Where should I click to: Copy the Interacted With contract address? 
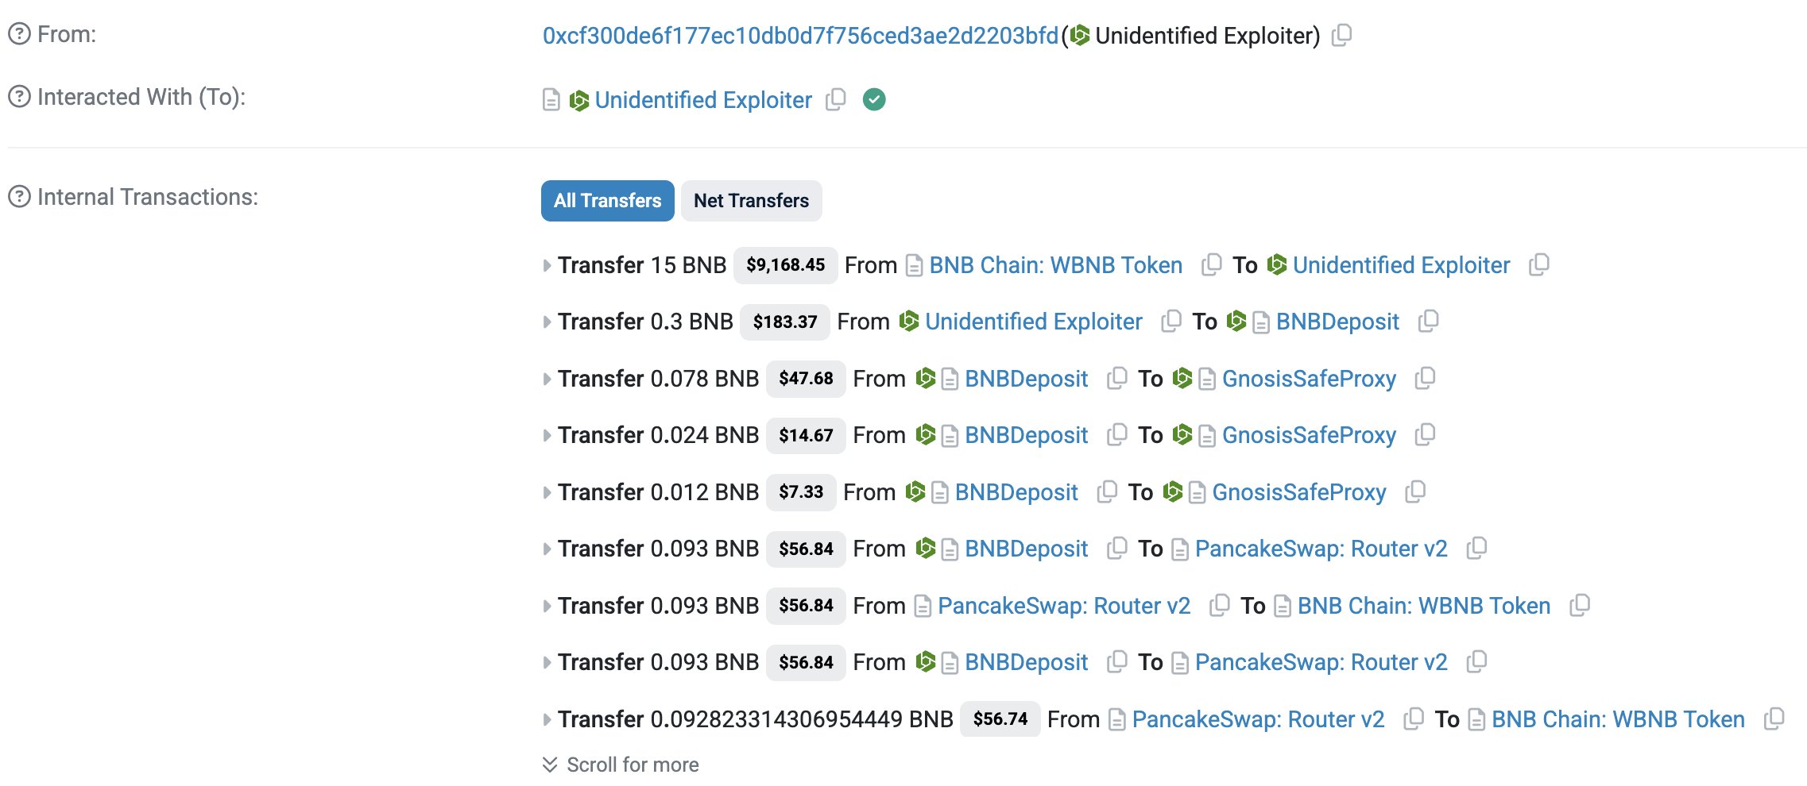835,99
